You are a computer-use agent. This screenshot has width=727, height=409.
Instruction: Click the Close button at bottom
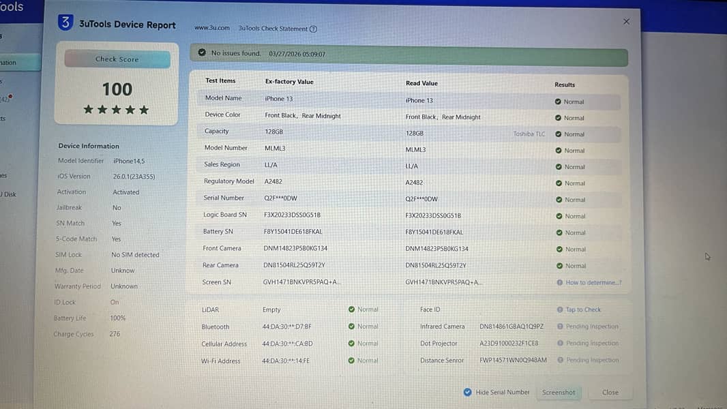(610, 393)
